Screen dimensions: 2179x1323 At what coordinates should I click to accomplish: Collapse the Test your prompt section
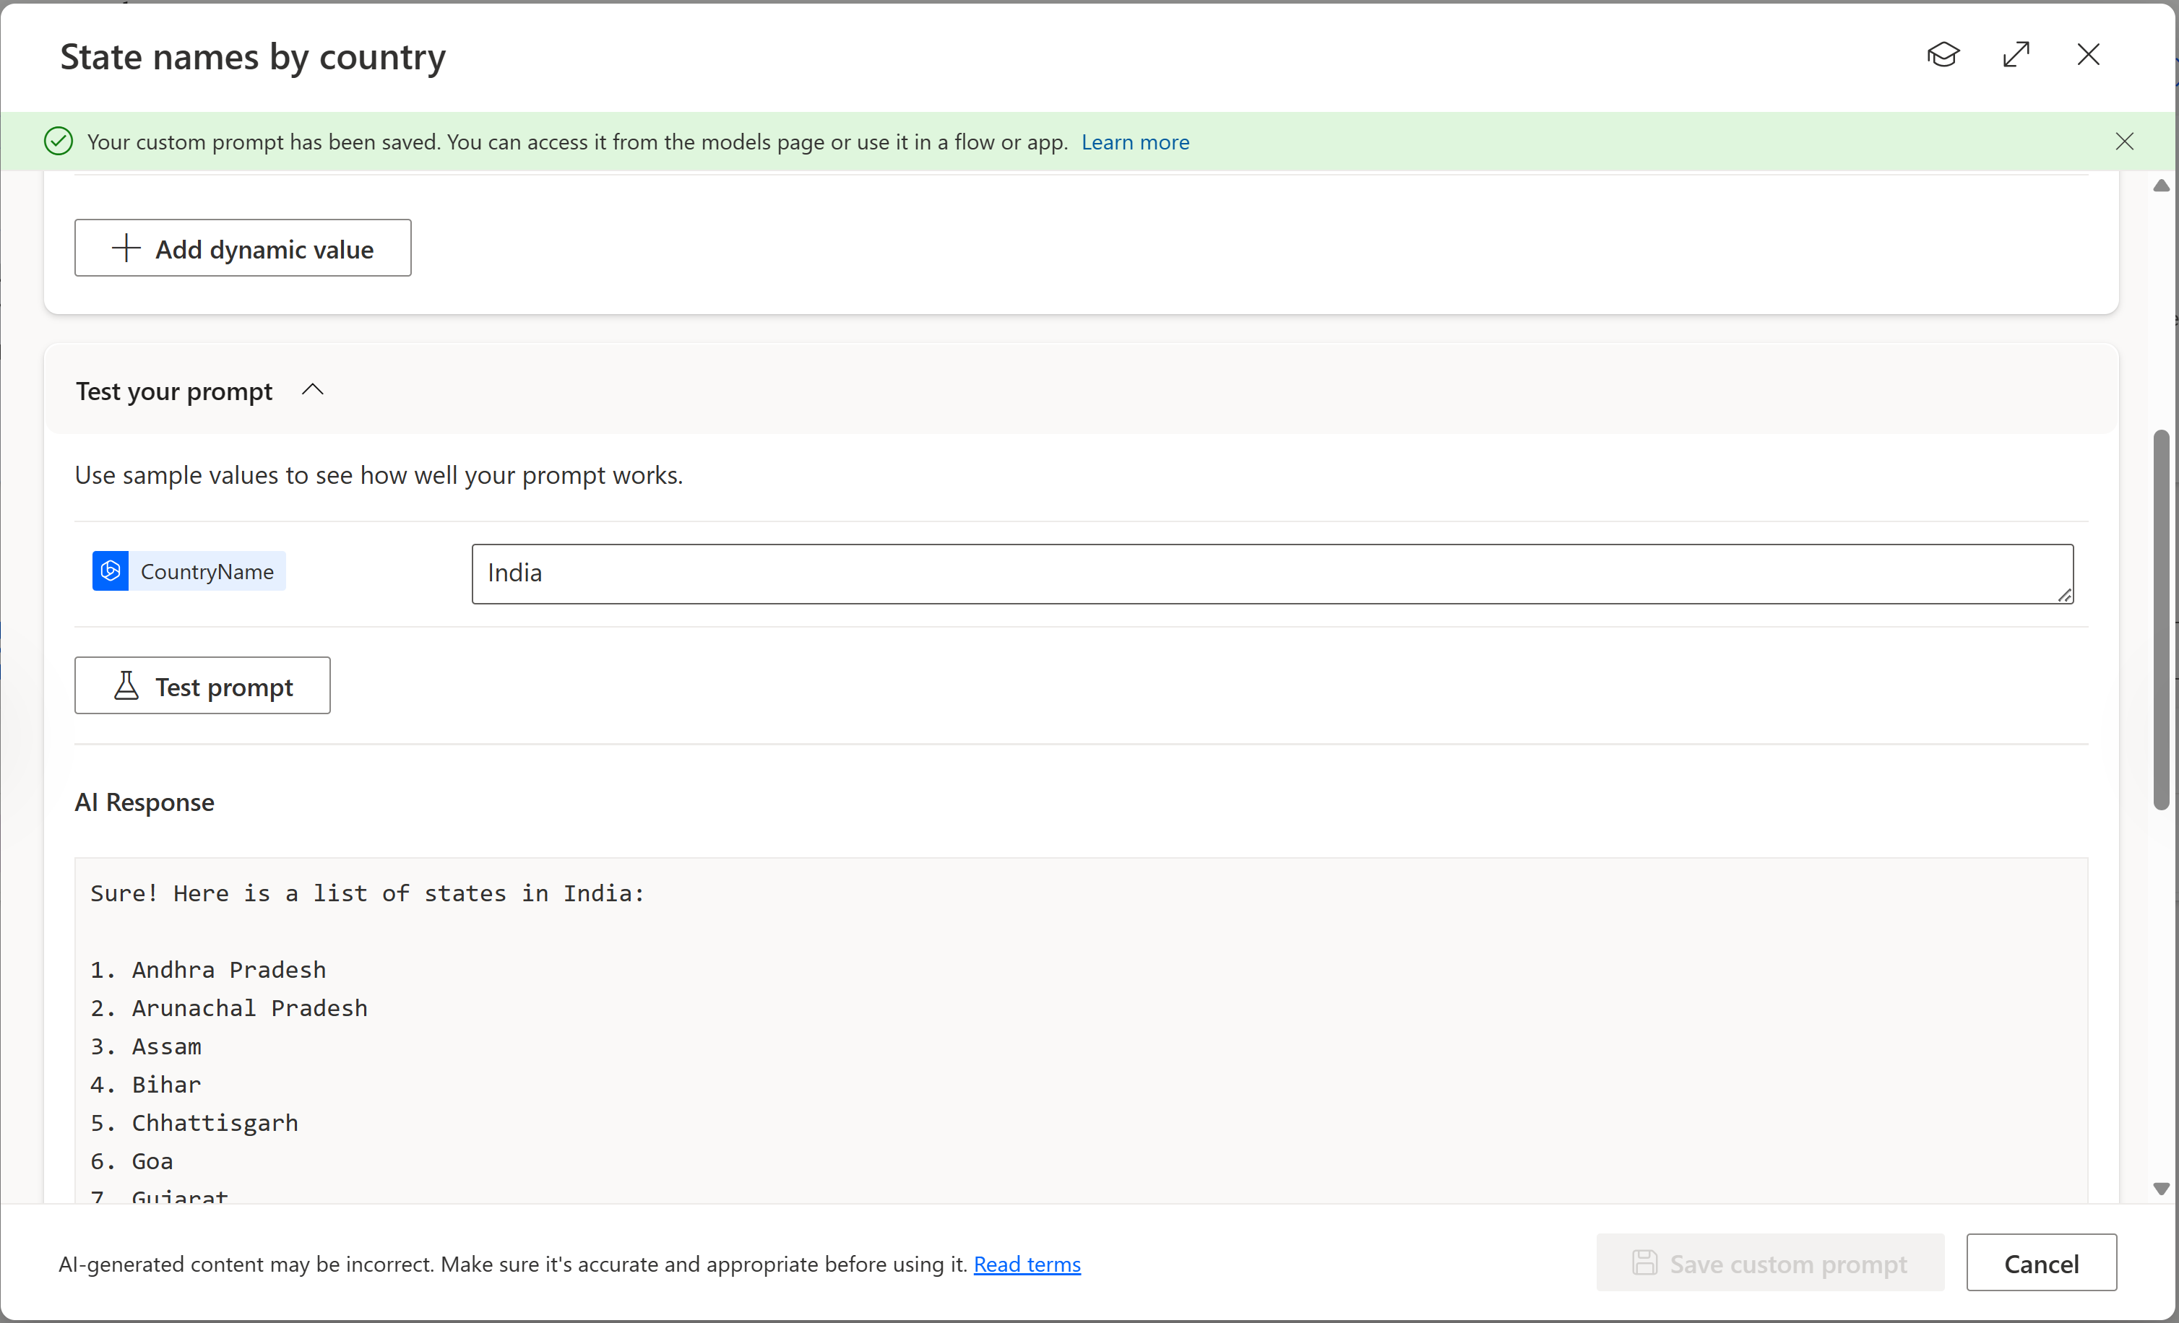coord(313,390)
